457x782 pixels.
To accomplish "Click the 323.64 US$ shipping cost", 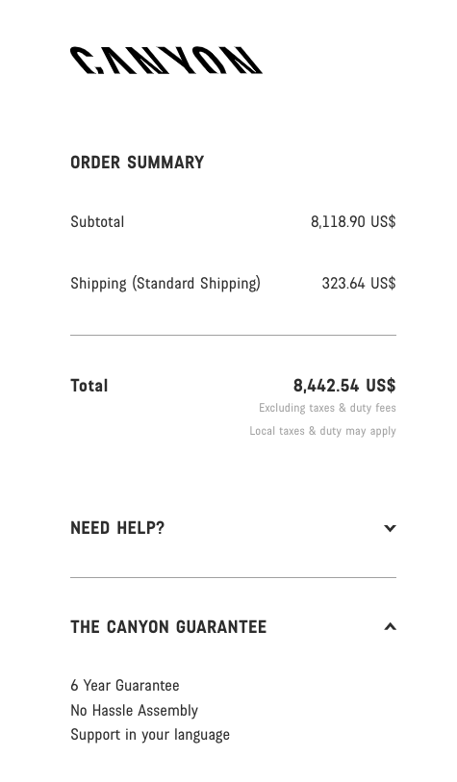I will 359,284.
